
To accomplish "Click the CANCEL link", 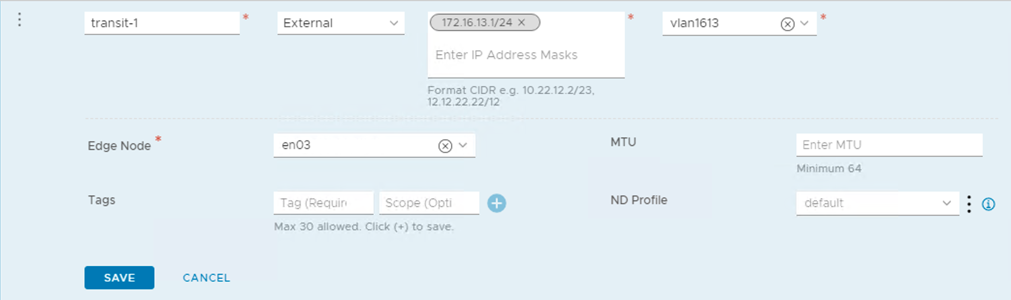I will coord(206,278).
